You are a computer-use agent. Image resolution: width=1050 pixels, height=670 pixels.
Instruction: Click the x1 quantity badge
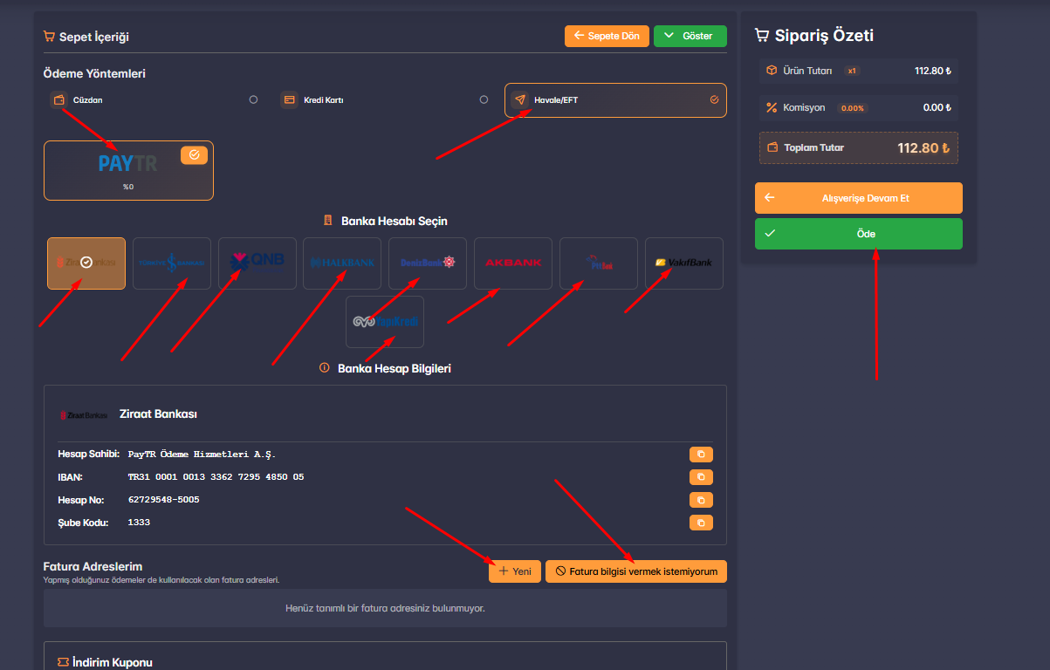(x=853, y=71)
